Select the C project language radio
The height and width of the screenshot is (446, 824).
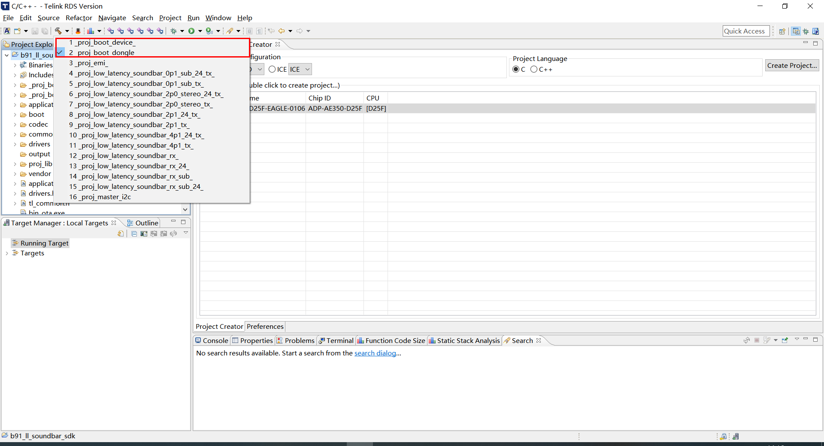pyautogui.click(x=516, y=69)
